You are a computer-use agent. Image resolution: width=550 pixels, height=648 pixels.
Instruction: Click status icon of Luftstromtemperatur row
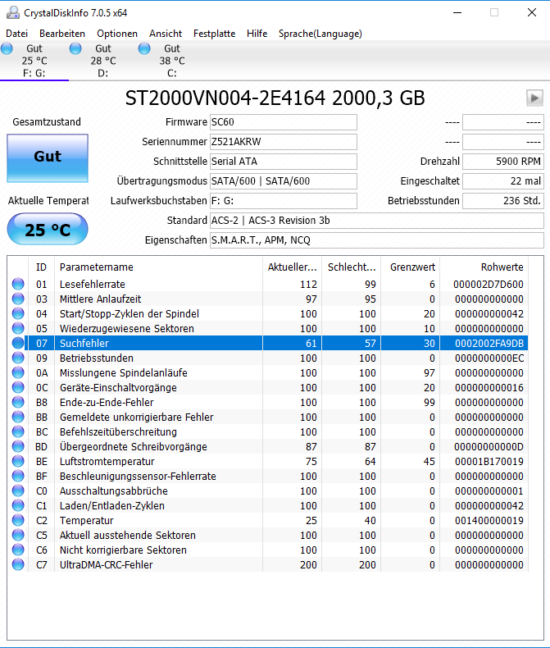[18, 461]
